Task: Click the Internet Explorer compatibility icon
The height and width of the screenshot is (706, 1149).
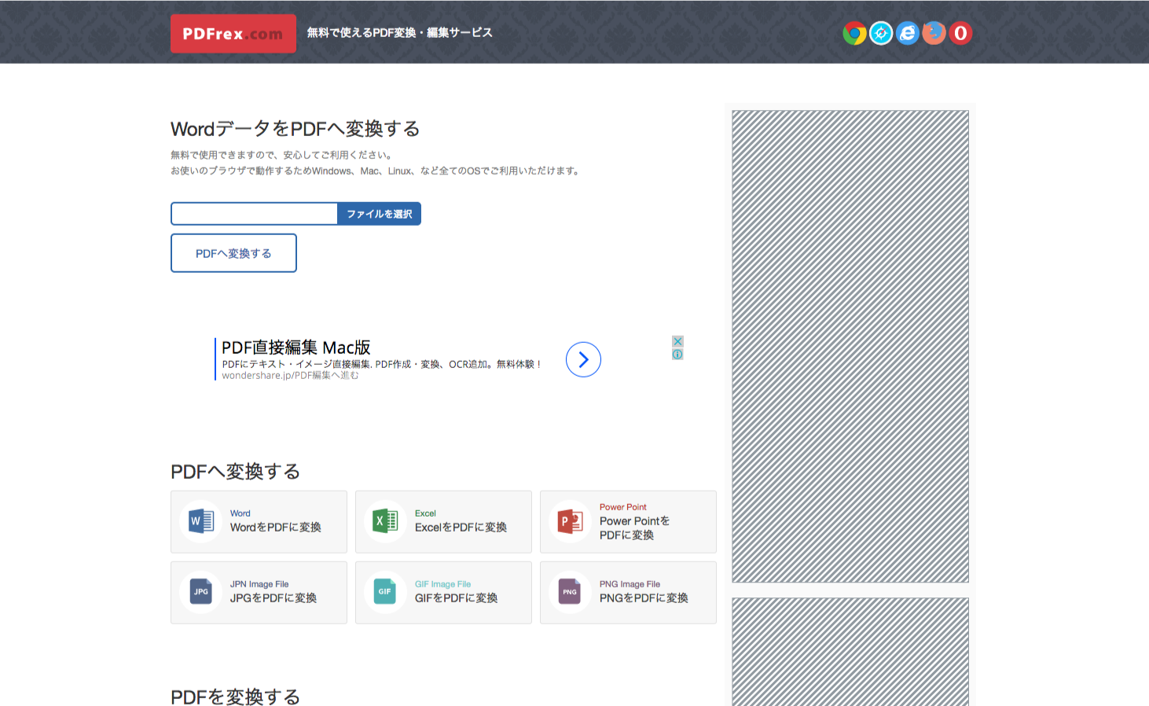Action: tap(908, 33)
